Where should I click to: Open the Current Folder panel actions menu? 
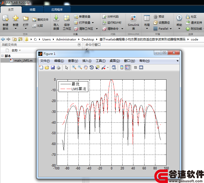pos(79,45)
